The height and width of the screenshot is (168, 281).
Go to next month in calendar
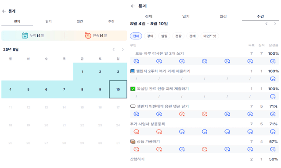pos(123,49)
